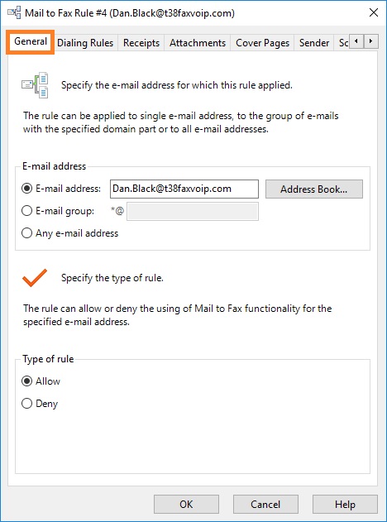Open the Receipts tab
Viewport: 387px width, 522px height.
coord(141,43)
